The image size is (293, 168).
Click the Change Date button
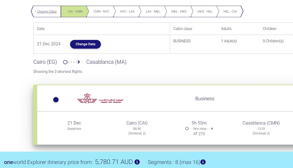(x=85, y=44)
